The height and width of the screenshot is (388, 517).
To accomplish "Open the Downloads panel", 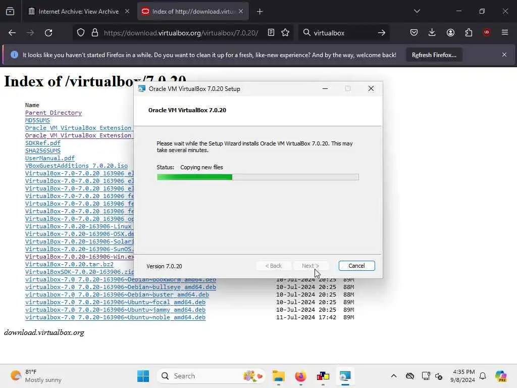I will [432, 32].
